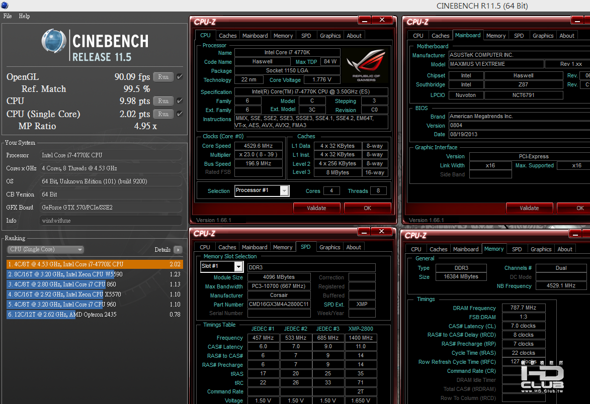Click the Model field MAXIMUS VI EXTREME
The image size is (590, 404).
tap(496, 64)
